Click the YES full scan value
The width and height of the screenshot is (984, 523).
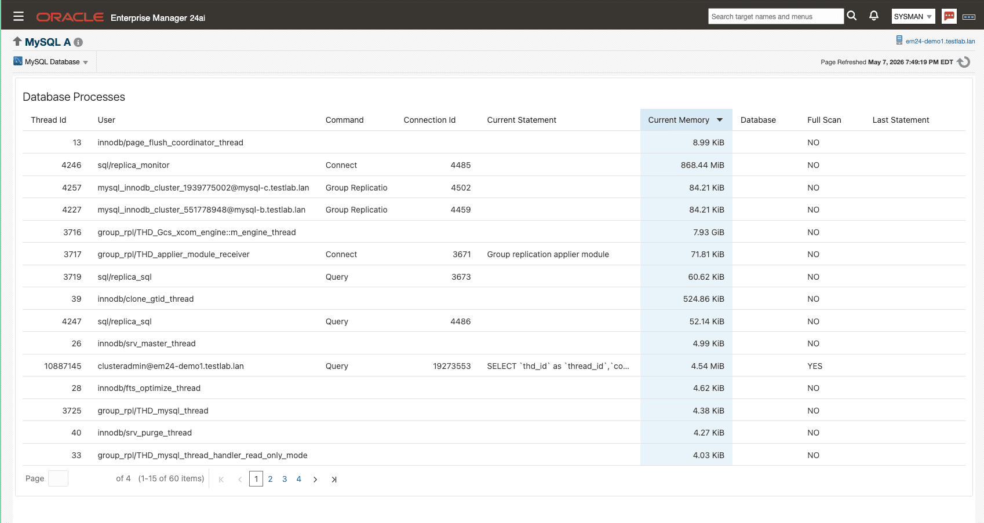tap(815, 366)
